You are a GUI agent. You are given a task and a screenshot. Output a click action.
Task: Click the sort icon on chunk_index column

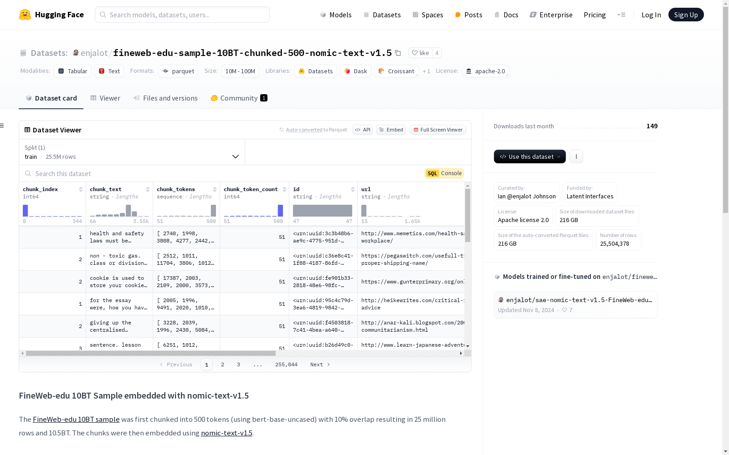(x=81, y=189)
